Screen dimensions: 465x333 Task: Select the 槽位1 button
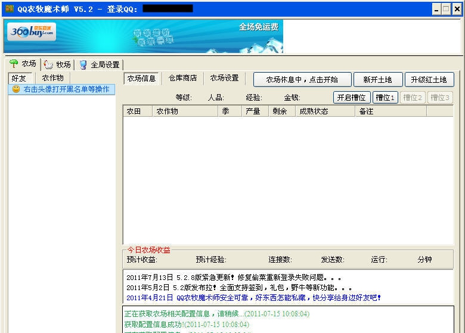(385, 98)
